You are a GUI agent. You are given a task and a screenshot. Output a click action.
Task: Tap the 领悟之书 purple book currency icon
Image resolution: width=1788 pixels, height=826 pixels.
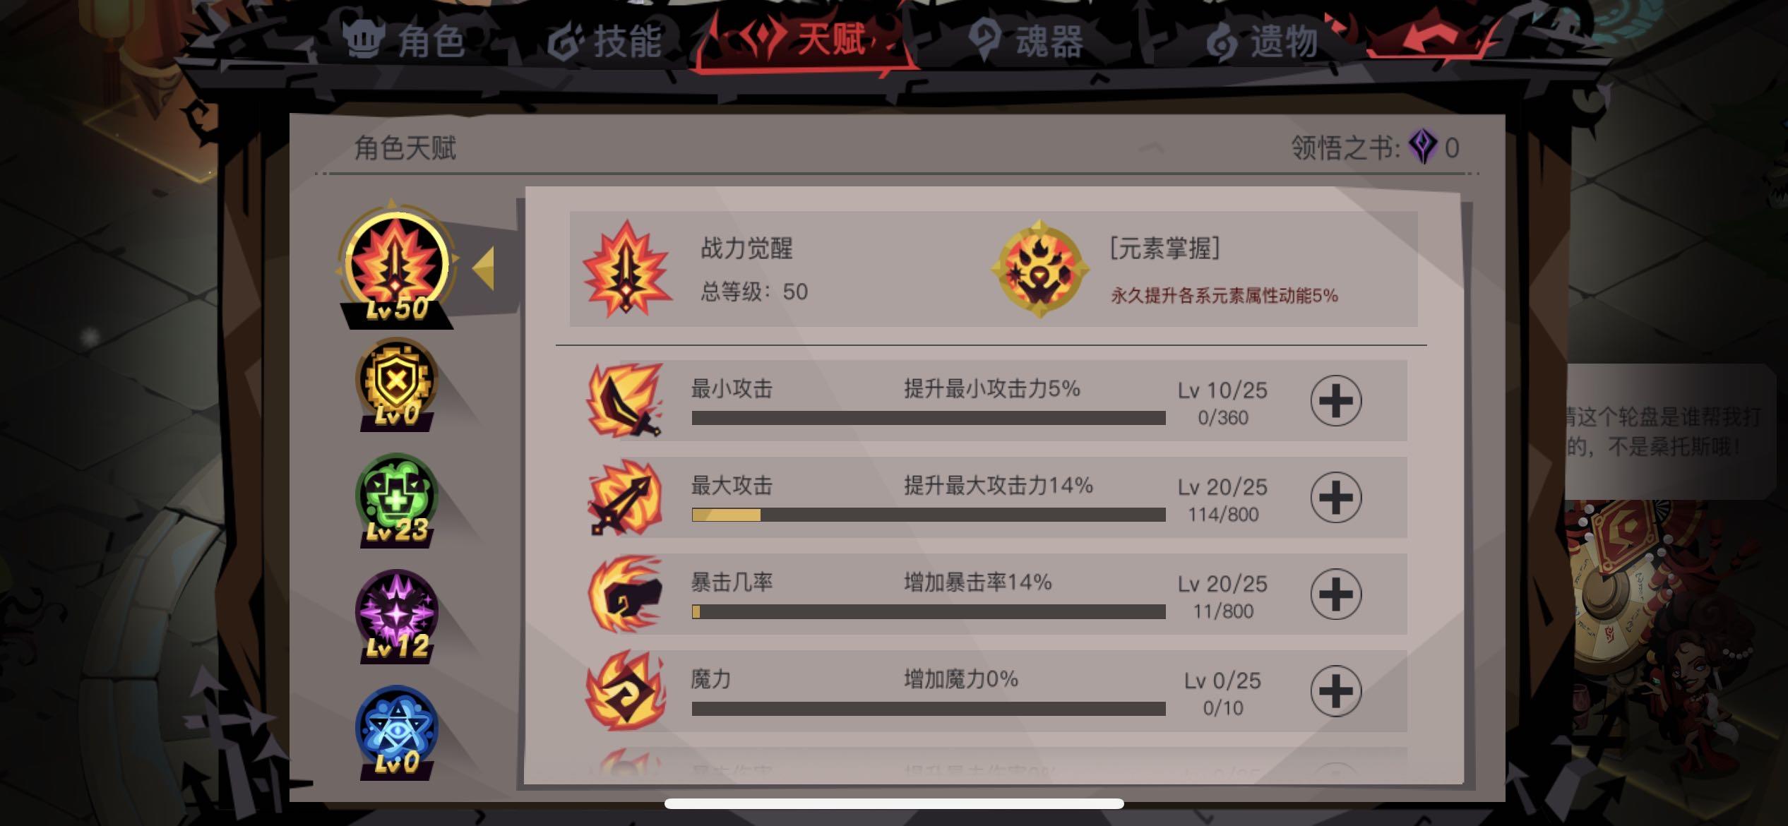1422,147
